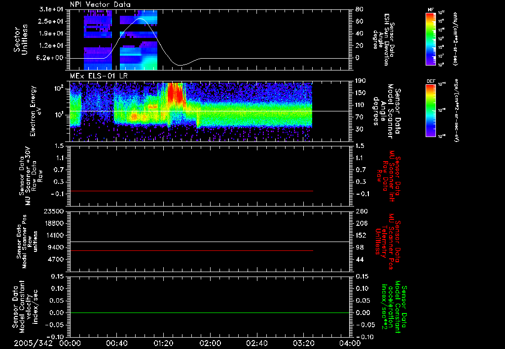Click the "Electron Energy eV" axis label
The width and height of the screenshot is (505, 349).
point(36,111)
